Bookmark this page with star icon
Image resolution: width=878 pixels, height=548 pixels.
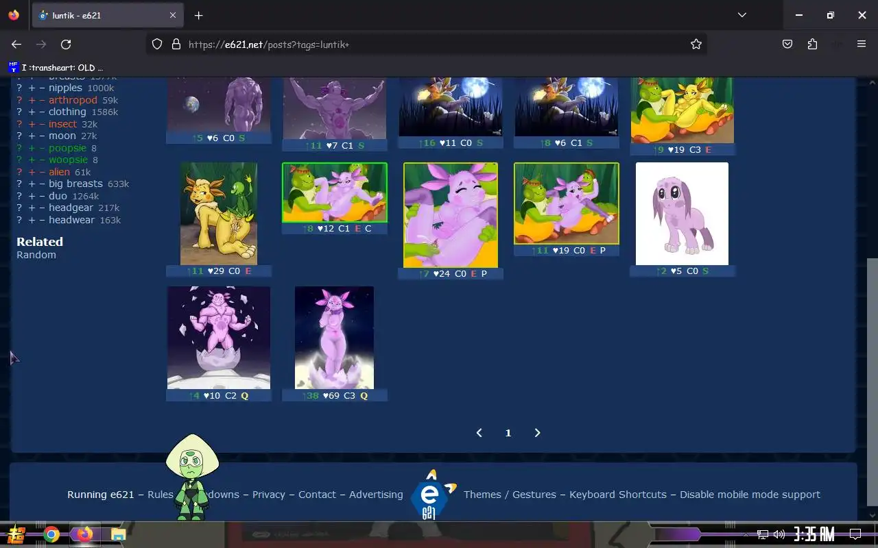[x=696, y=44]
